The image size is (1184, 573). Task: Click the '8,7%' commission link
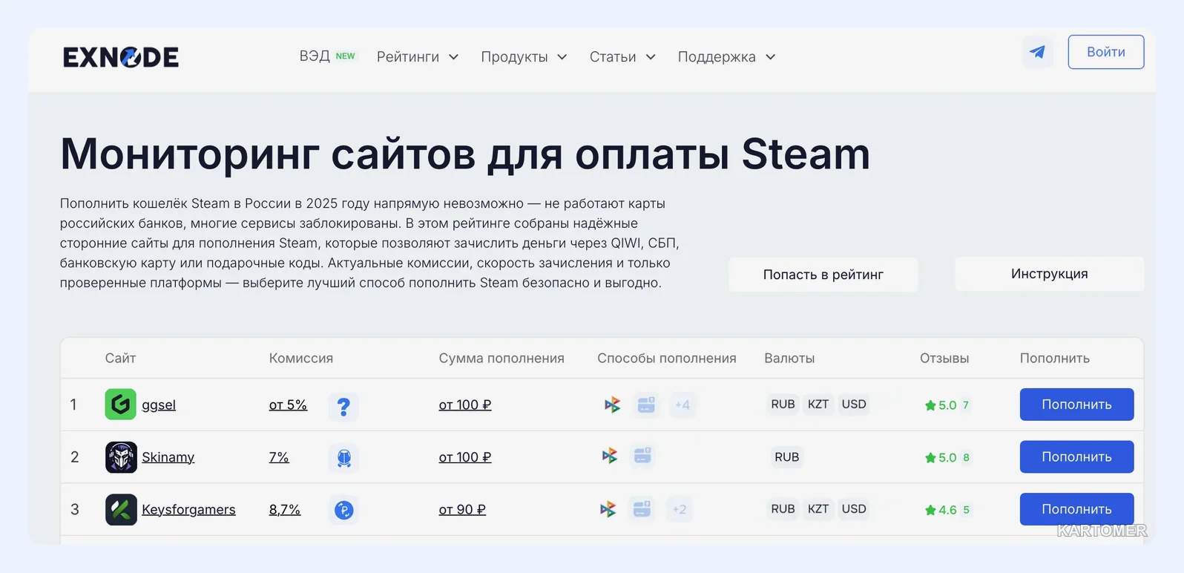(285, 510)
